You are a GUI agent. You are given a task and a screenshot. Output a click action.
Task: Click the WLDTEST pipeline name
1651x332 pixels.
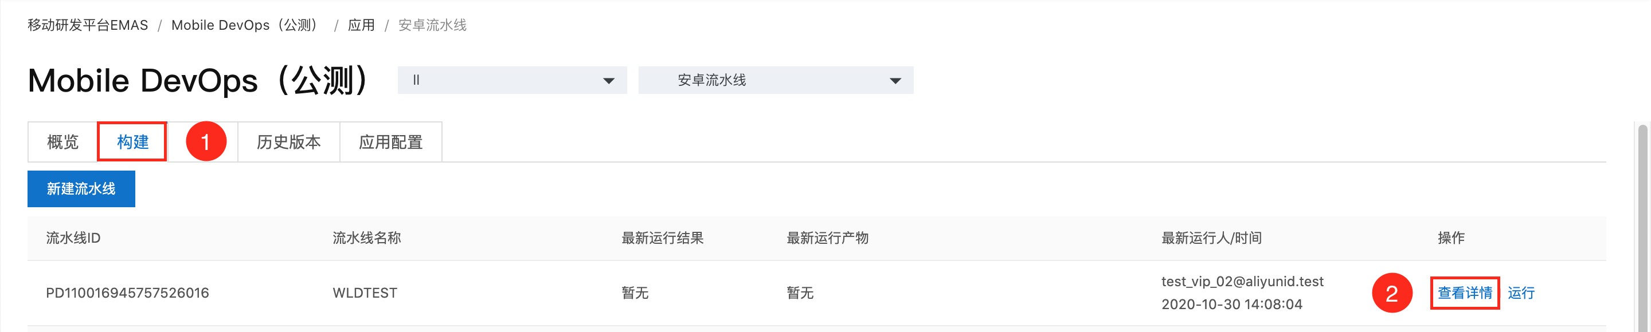[x=365, y=293]
